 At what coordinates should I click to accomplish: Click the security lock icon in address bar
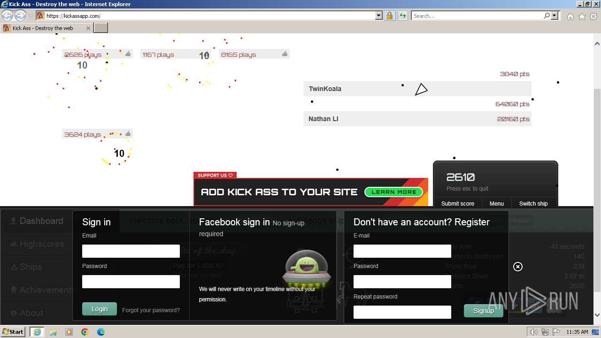point(389,15)
